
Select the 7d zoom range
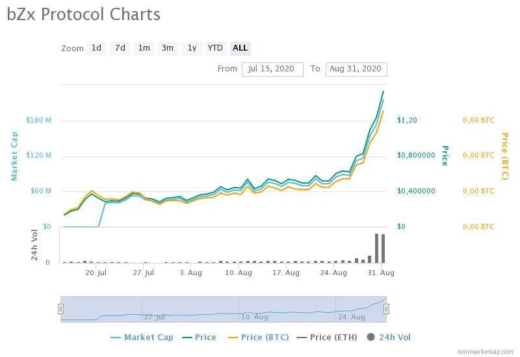(x=120, y=48)
